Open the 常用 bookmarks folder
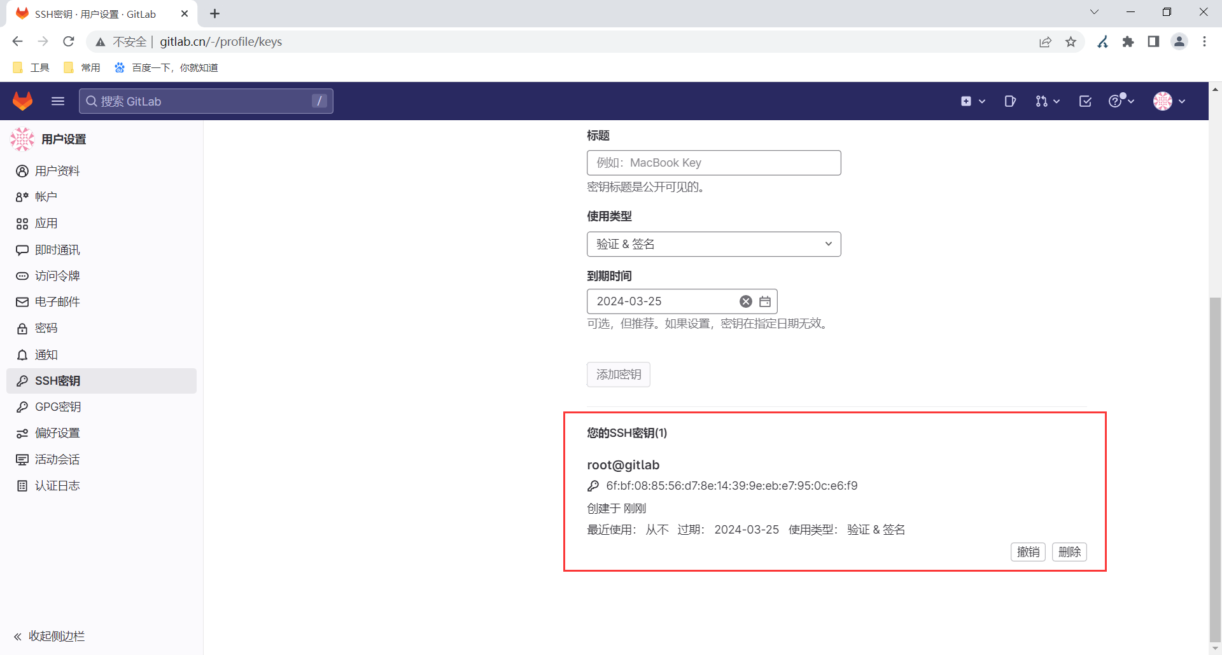This screenshot has width=1222, height=655. click(x=82, y=67)
